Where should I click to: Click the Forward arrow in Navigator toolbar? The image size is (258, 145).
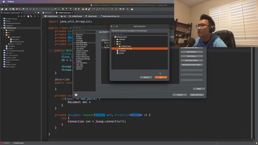[21, 16]
